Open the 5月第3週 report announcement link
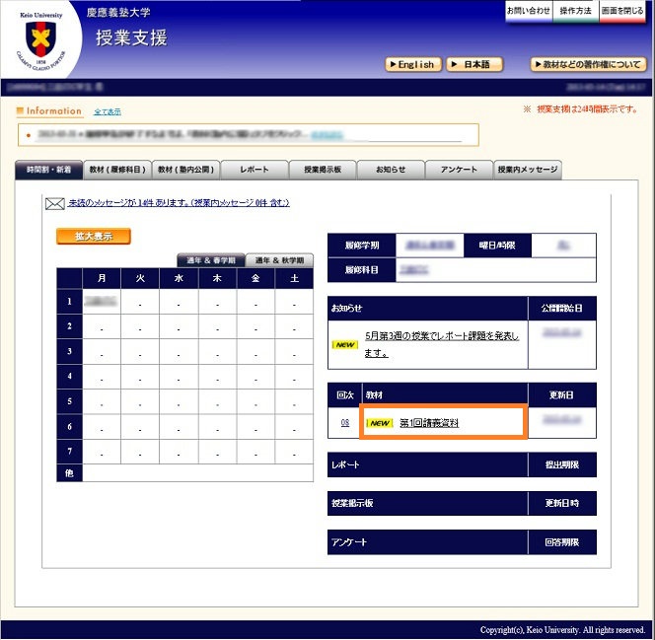Image resolution: width=655 pixels, height=640 pixels. click(441, 343)
